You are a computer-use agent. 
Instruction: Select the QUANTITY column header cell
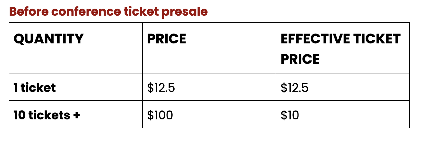point(76,48)
